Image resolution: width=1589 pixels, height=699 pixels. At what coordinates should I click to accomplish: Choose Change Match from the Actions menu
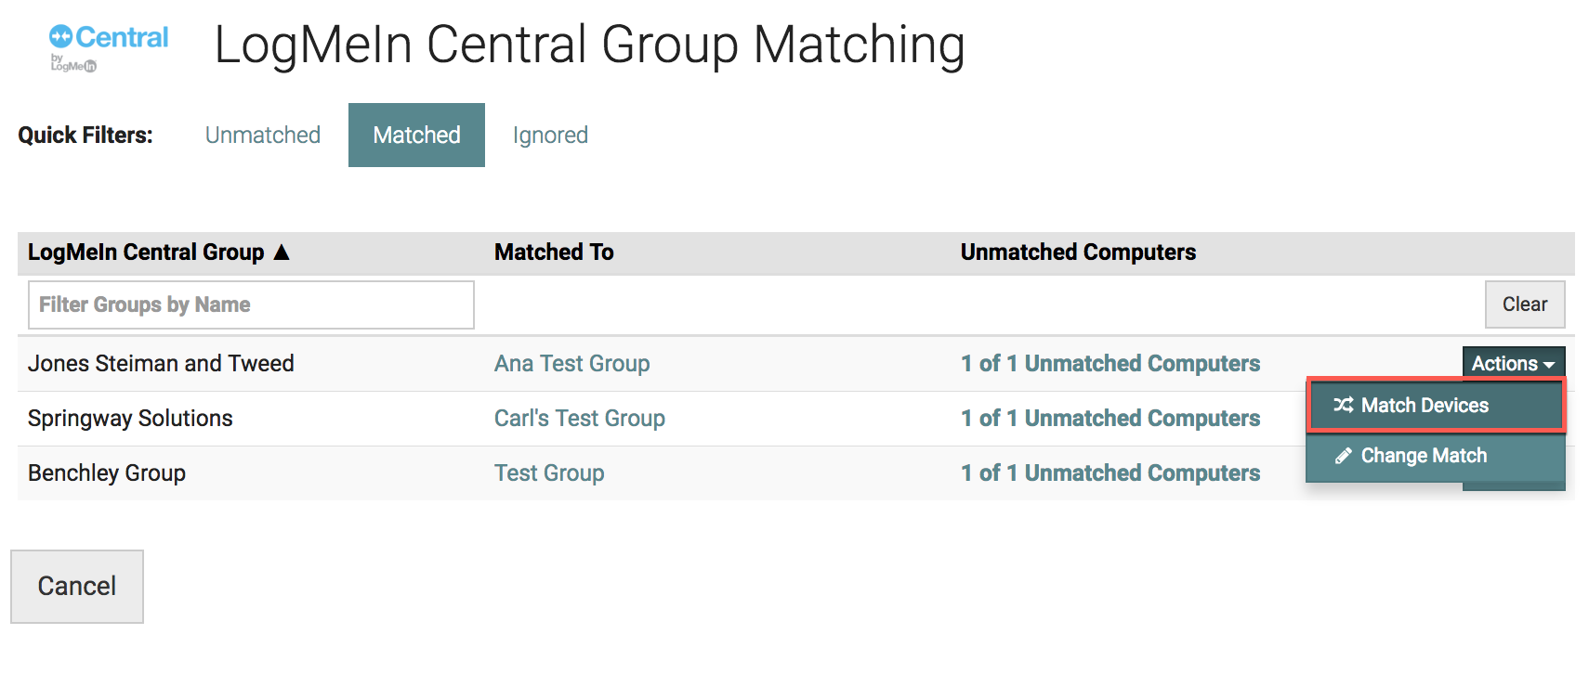pyautogui.click(x=1423, y=456)
